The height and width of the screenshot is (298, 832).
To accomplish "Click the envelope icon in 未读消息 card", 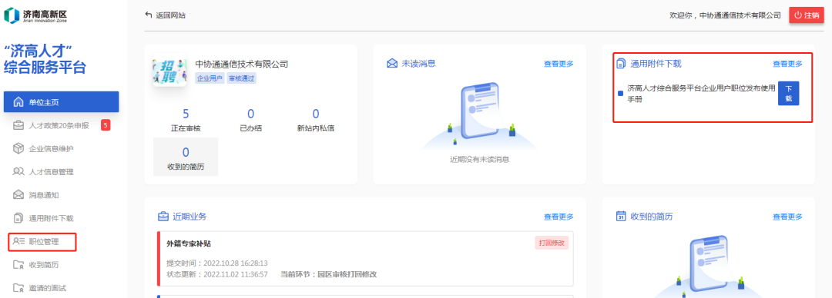I will tap(392, 64).
